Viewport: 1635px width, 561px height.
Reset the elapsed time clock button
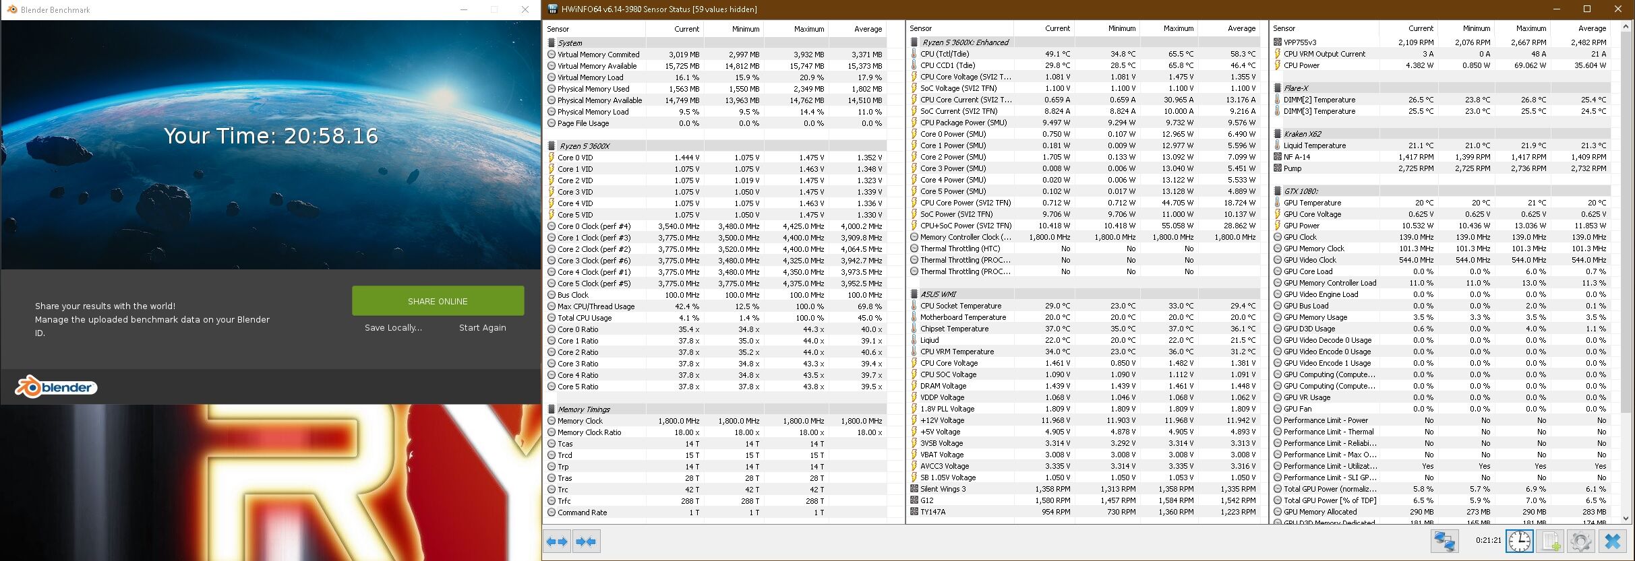pos(1520,541)
